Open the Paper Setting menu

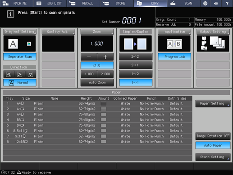point(213,103)
